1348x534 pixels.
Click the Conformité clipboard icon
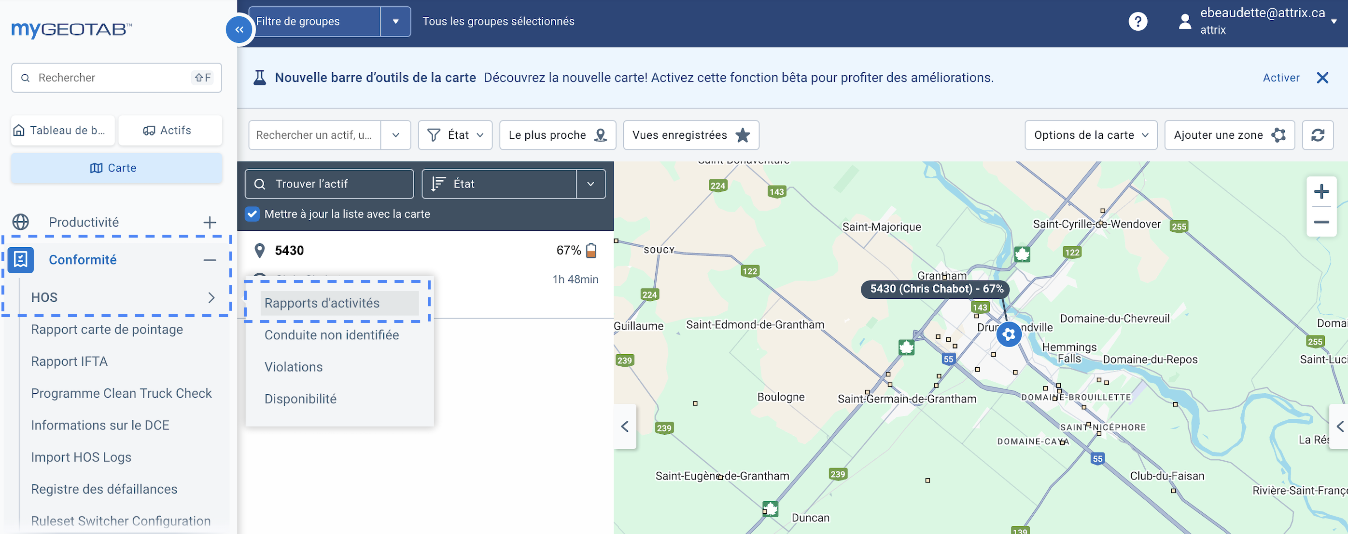21,260
